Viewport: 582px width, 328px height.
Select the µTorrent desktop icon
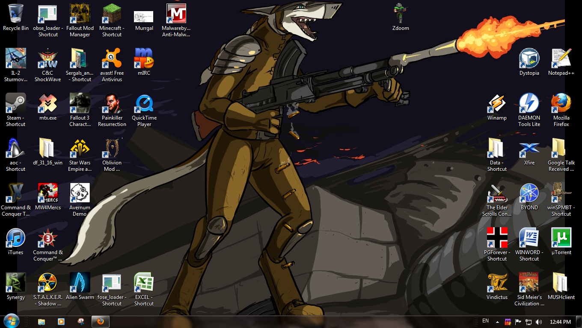pyautogui.click(x=561, y=238)
